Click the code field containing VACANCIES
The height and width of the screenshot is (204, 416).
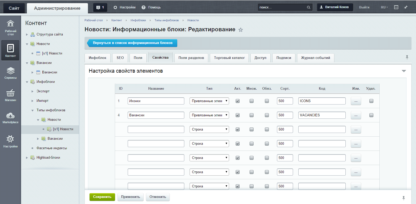point(322,115)
